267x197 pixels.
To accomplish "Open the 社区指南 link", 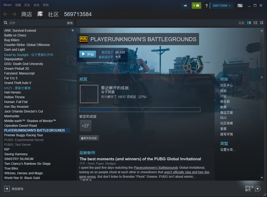I will coord(227,123).
